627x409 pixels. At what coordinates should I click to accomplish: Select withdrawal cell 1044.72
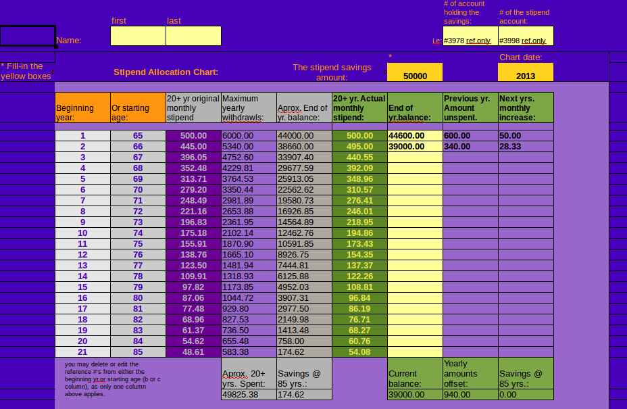click(x=249, y=297)
